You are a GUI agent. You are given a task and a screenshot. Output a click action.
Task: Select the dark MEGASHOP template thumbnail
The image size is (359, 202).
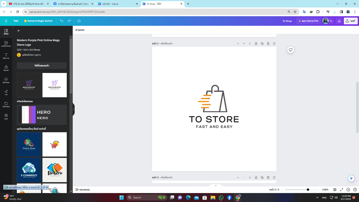tap(29, 85)
